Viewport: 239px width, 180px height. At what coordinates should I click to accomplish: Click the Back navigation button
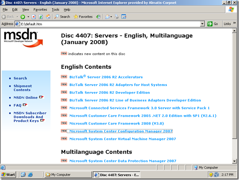(x=8, y=17)
